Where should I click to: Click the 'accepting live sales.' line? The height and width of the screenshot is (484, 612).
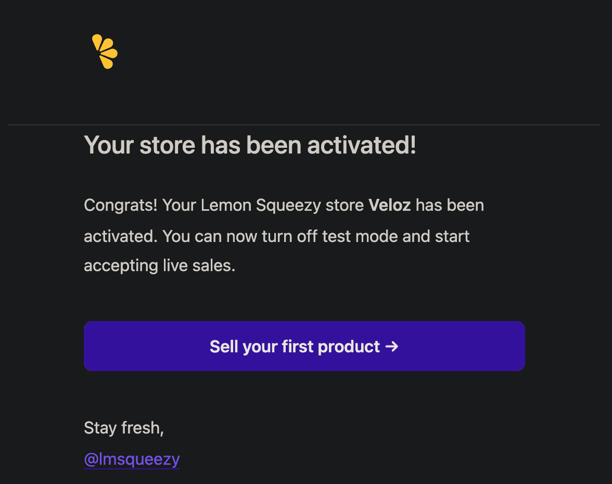coord(160,266)
